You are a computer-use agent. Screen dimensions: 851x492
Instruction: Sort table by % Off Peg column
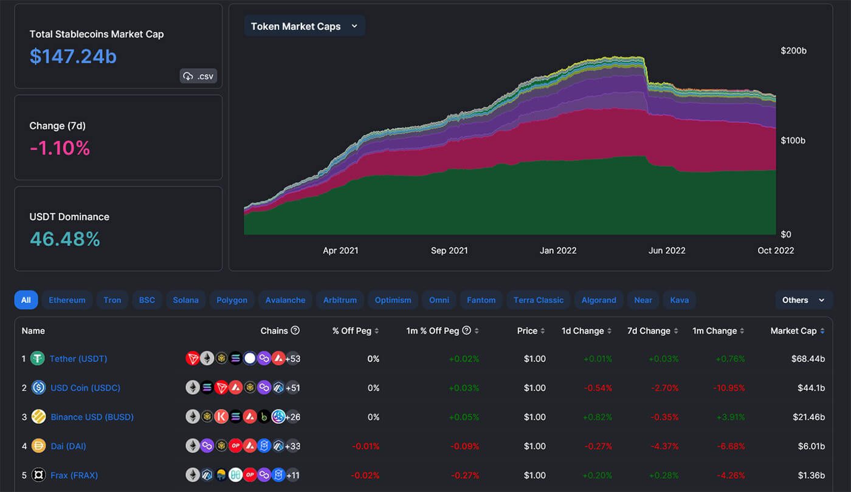point(356,331)
